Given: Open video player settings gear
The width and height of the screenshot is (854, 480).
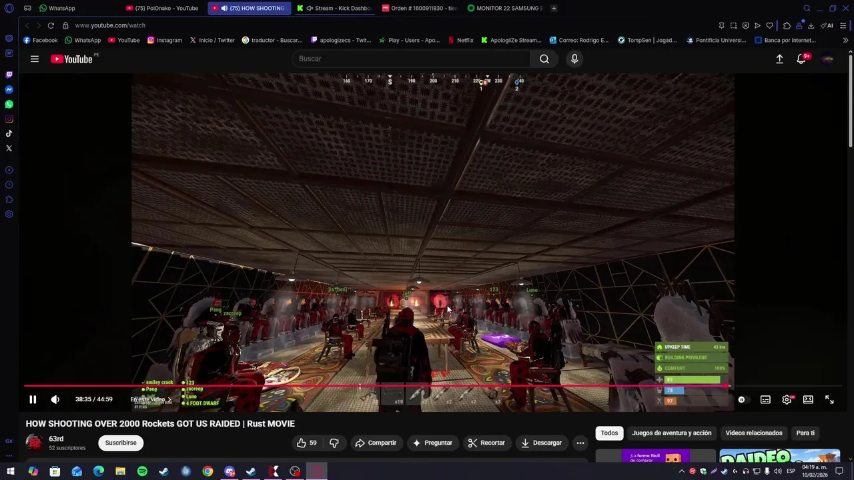Looking at the screenshot, I should pos(787,399).
